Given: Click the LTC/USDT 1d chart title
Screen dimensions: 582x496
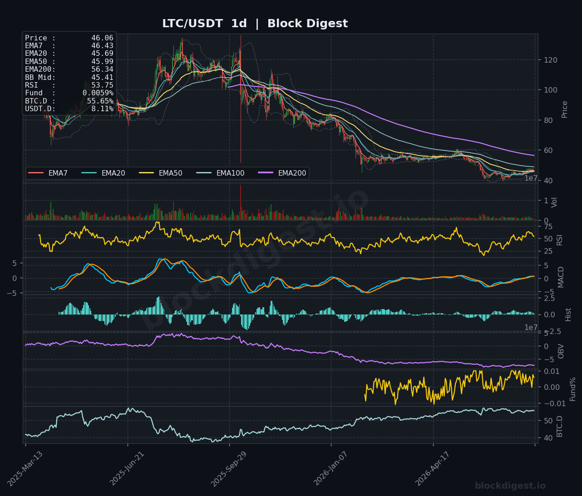Looking at the screenshot, I should (x=255, y=24).
